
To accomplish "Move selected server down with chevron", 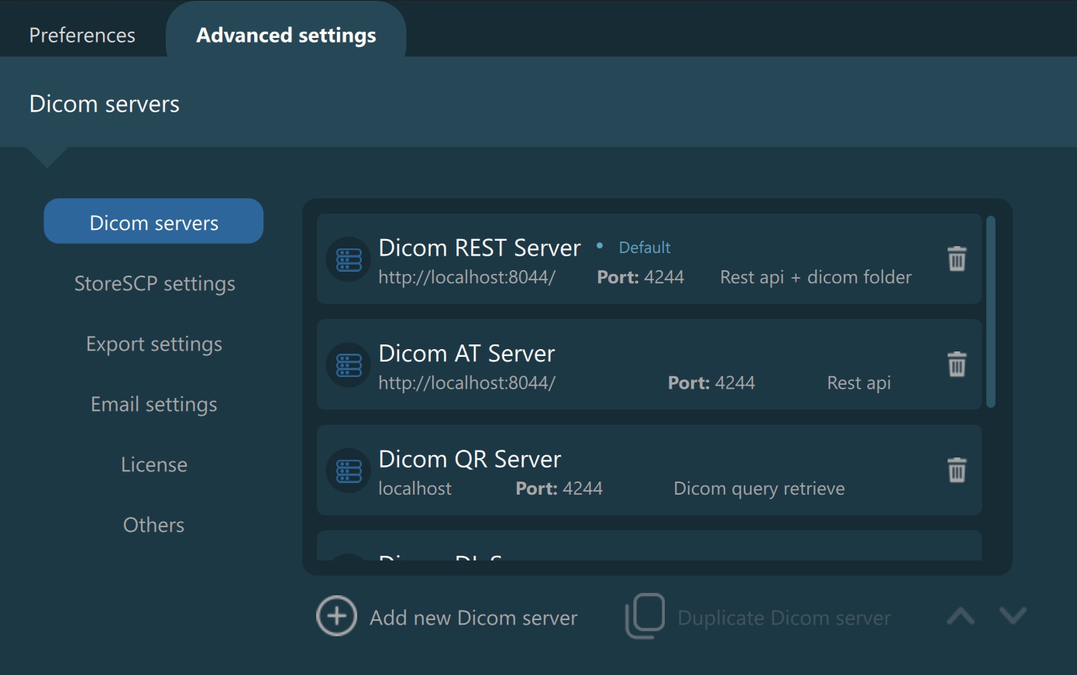I will tap(1013, 616).
